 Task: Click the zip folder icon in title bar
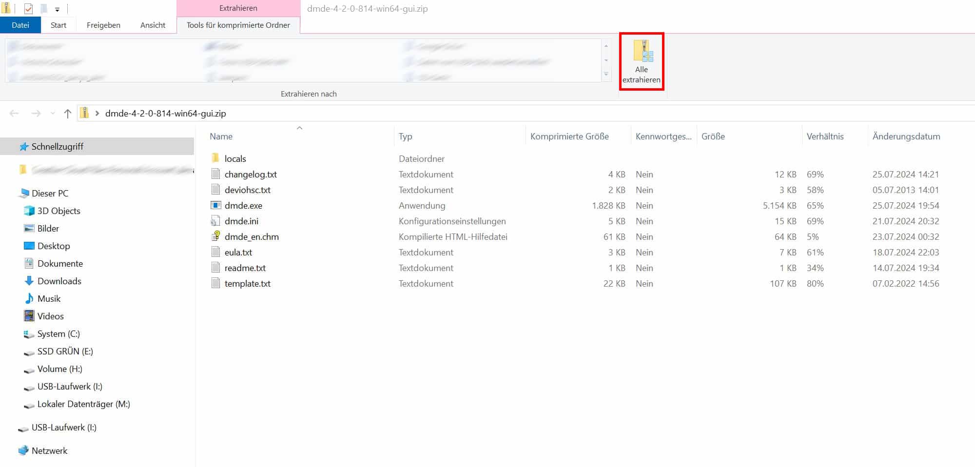click(x=6, y=8)
